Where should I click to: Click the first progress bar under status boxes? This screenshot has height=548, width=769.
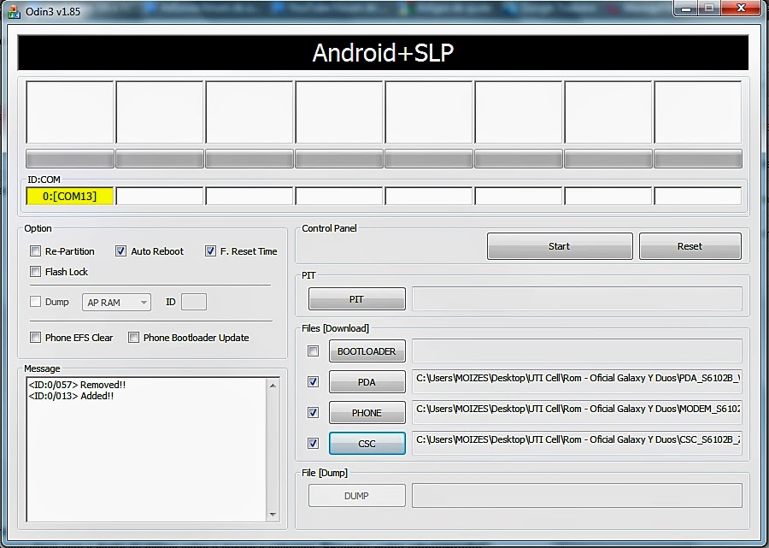pos(70,159)
